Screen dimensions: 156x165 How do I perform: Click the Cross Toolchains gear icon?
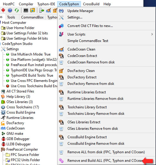click(3, 107)
